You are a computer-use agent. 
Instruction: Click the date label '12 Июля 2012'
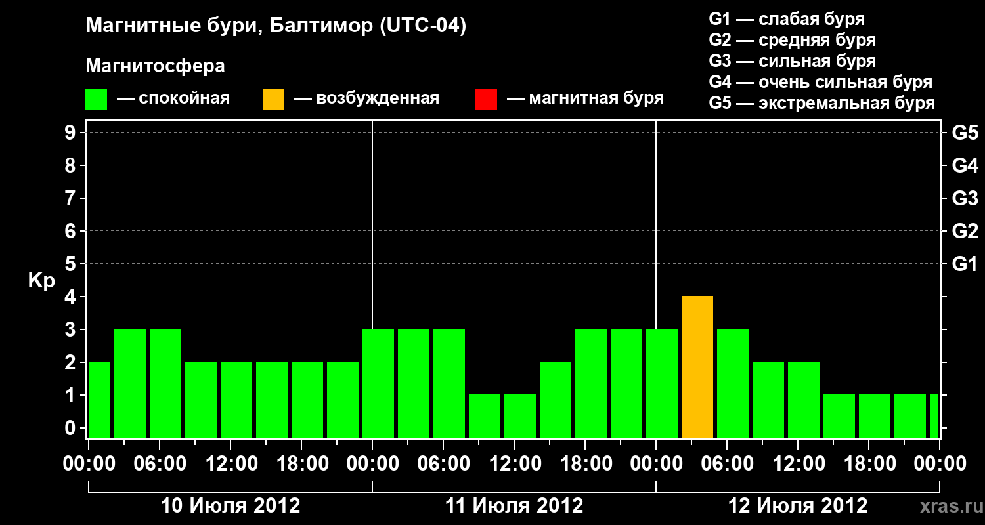(x=798, y=506)
